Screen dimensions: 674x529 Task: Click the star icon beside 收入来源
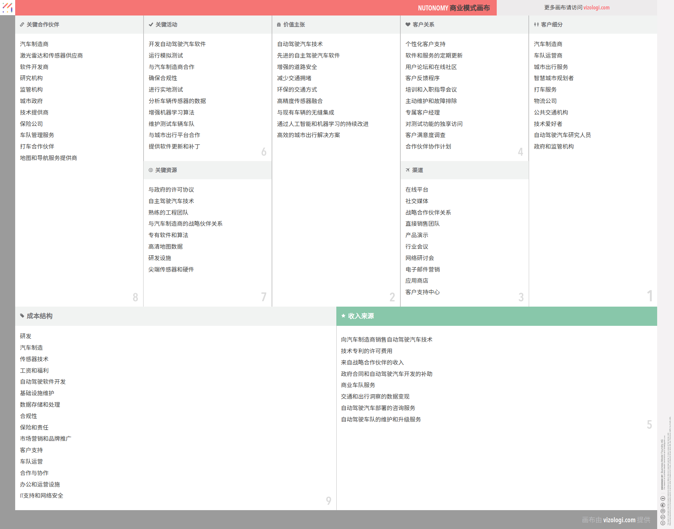343,316
